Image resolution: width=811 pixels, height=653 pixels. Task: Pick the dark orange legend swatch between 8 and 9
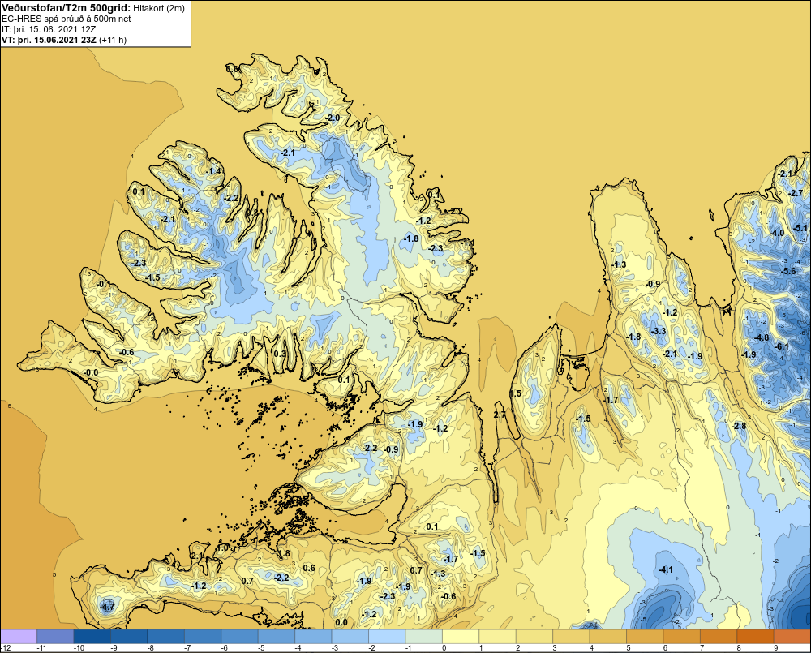[x=755, y=636]
